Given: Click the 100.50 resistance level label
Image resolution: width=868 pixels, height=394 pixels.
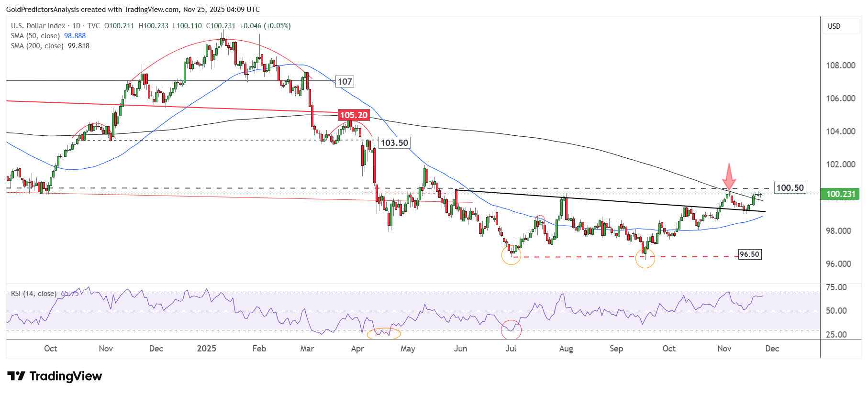Looking at the screenshot, I should tap(790, 188).
